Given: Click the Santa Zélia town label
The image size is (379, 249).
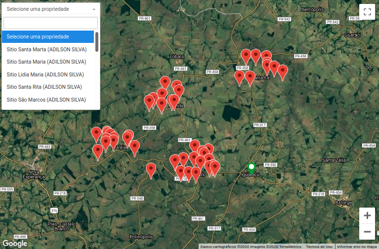Looking at the screenshot, I should pos(334,160).
